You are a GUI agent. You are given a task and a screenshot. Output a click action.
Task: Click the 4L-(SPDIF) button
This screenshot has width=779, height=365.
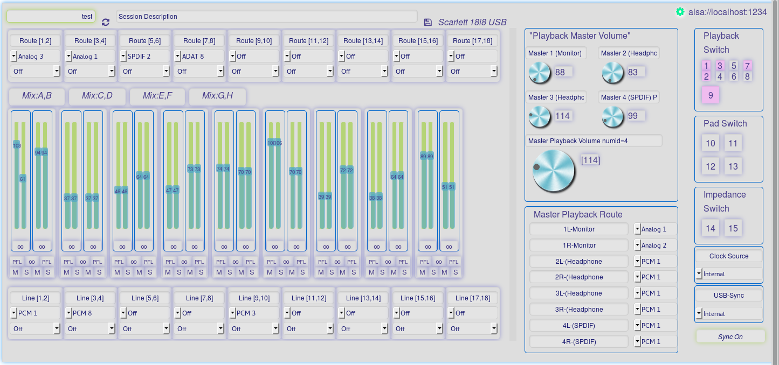click(579, 326)
